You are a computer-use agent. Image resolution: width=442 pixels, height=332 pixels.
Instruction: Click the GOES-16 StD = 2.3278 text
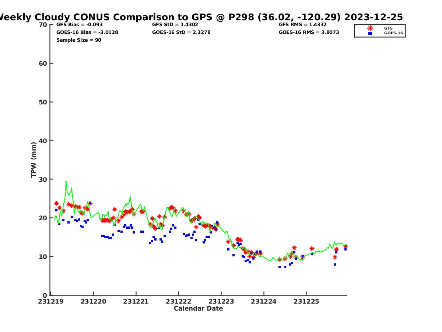pyautogui.click(x=181, y=32)
